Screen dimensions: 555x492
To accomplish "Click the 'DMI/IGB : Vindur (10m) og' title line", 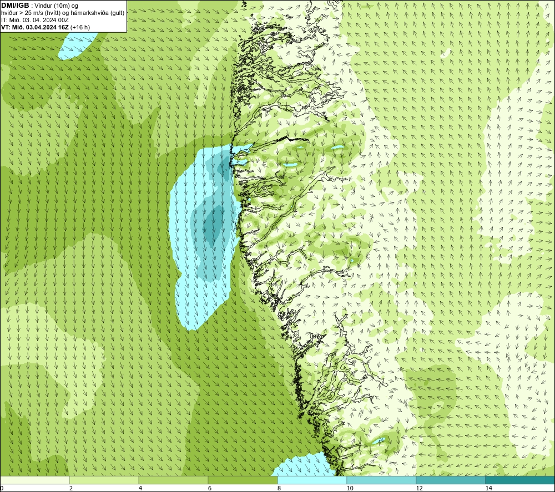I will point(39,6).
